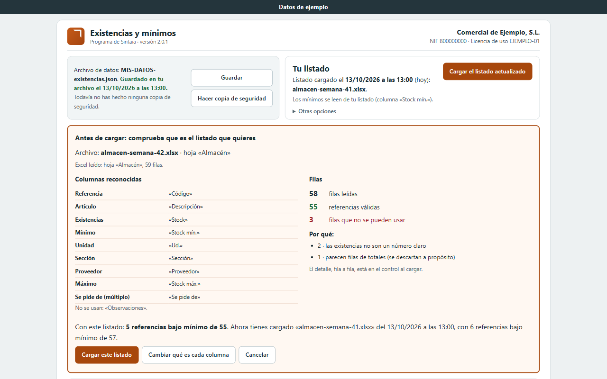The height and width of the screenshot is (379, 607).
Task: Click the «Ud.» column value
Action: 175,245
